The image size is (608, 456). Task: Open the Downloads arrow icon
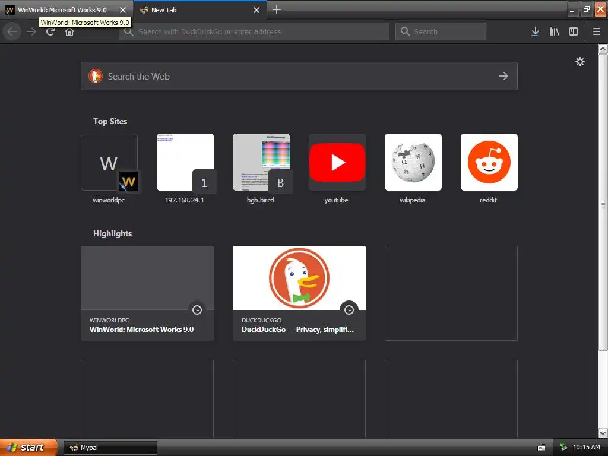(x=535, y=31)
